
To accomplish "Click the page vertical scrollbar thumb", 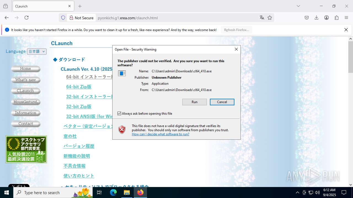I will coord(351,57).
